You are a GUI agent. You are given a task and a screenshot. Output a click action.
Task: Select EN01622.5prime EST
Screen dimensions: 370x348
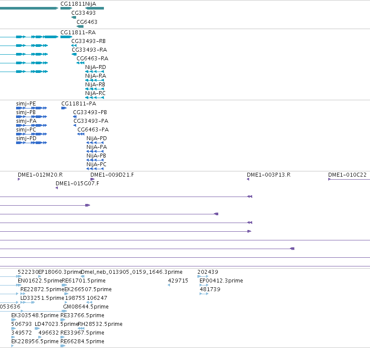coord(40,281)
